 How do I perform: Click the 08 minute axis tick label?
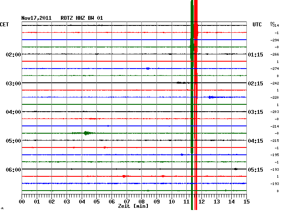tap(141, 202)
